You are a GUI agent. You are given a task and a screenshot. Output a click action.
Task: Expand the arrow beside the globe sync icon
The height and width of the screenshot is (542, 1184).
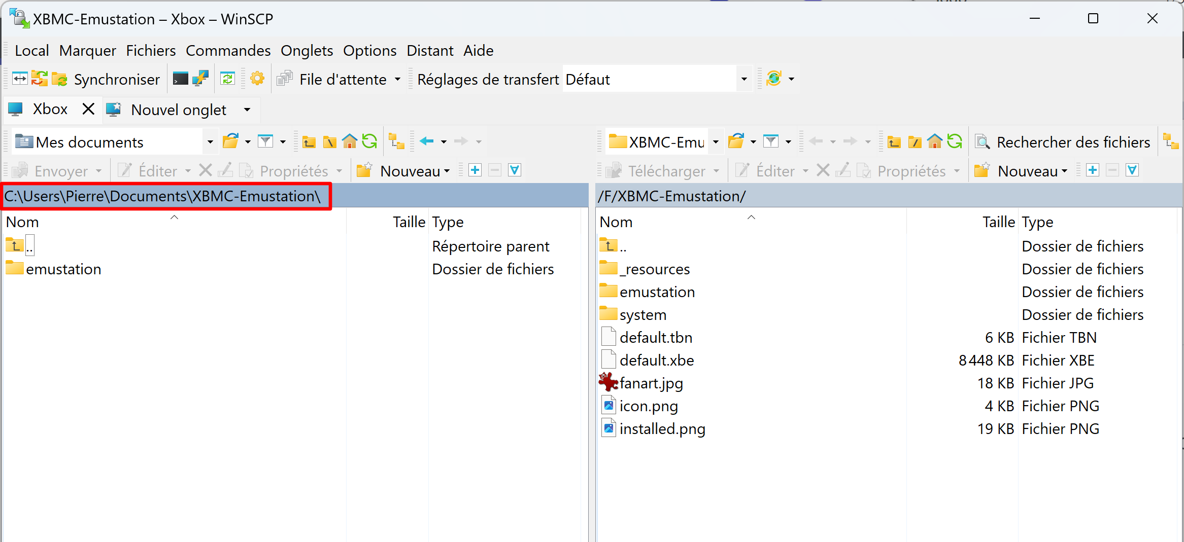[791, 79]
